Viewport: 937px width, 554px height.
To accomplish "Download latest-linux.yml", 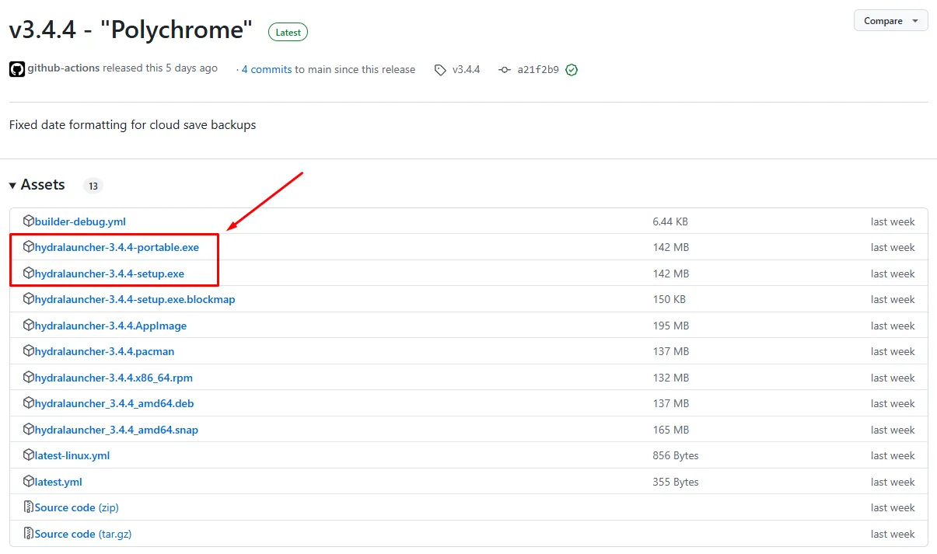I will pos(72,455).
